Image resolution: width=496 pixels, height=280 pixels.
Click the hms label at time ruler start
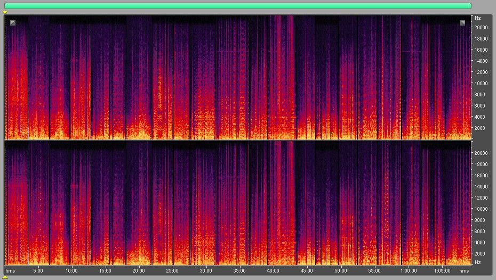click(x=10, y=271)
